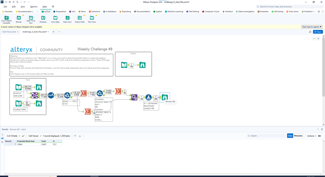This screenshot has height=177, width=325.
Task: Pin the Results panel
Action: coord(322,129)
